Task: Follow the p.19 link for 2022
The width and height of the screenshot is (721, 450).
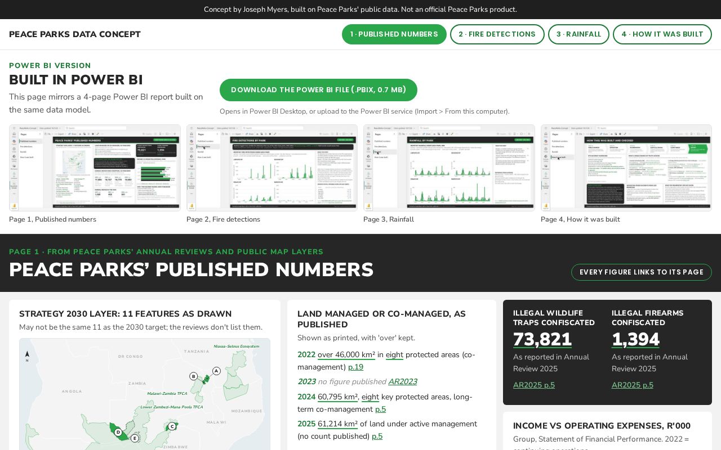Action: (355, 367)
